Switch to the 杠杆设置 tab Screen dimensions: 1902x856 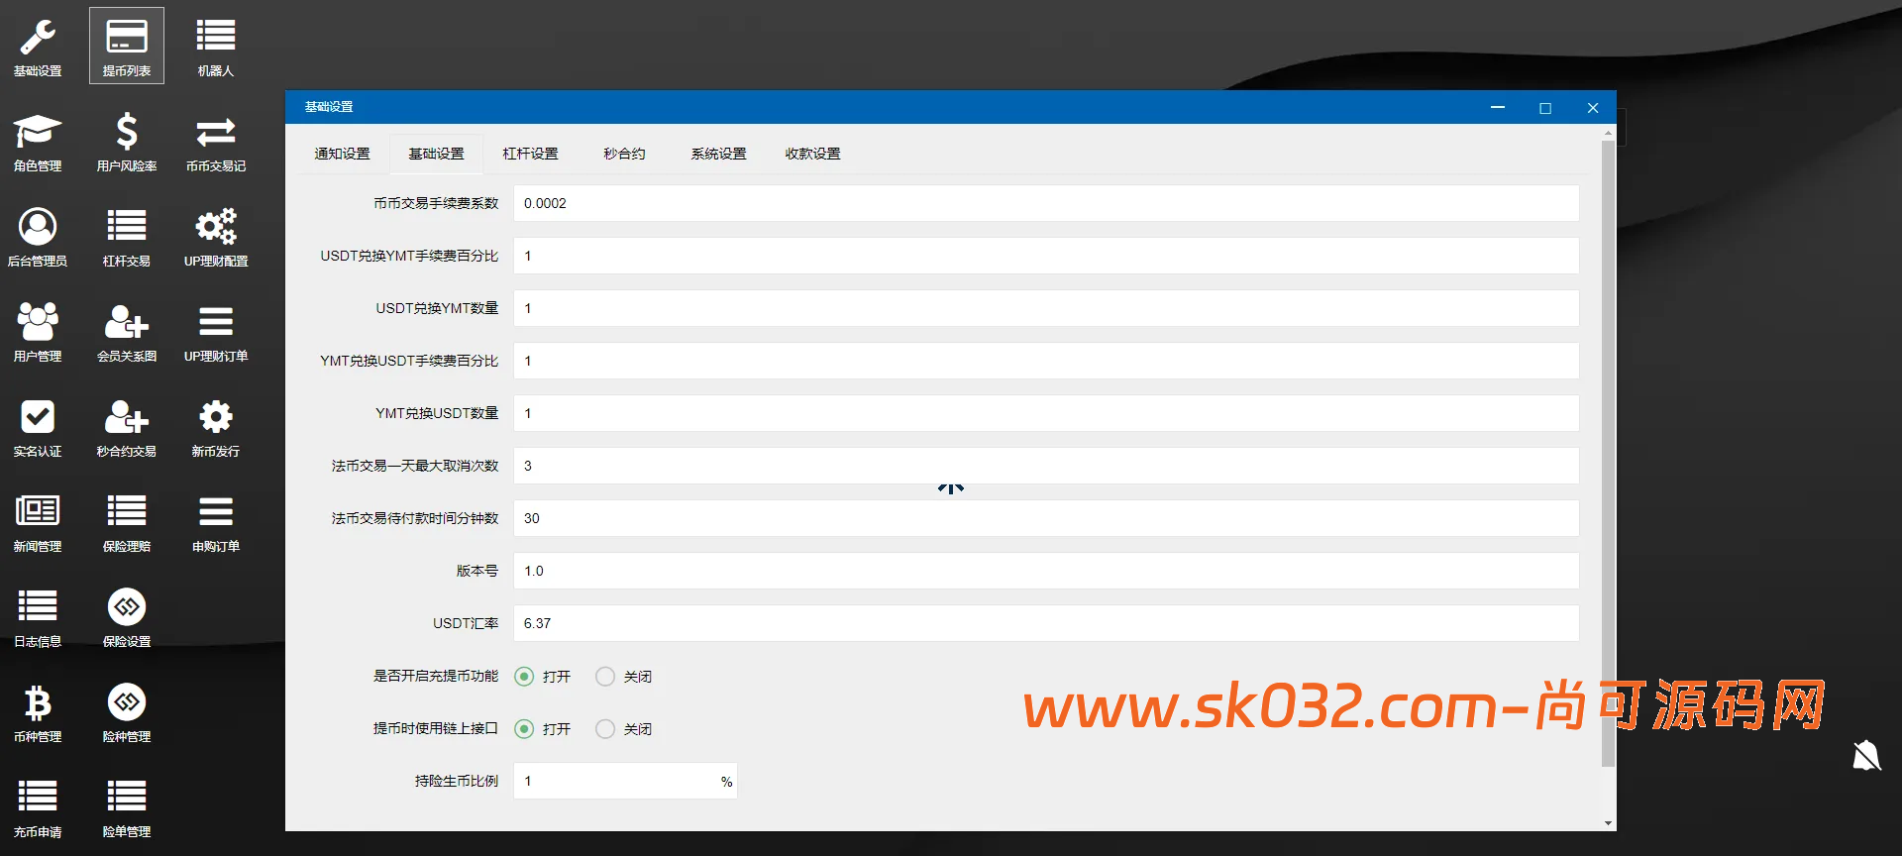(530, 154)
